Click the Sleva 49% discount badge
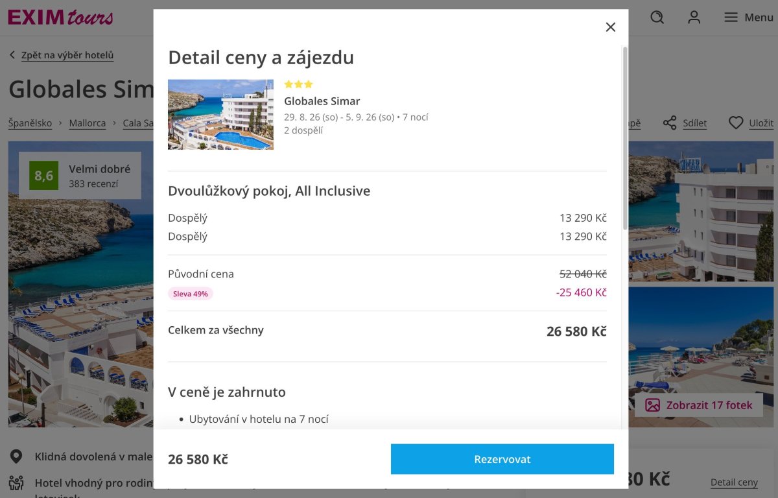This screenshot has height=498, width=778. pyautogui.click(x=191, y=294)
